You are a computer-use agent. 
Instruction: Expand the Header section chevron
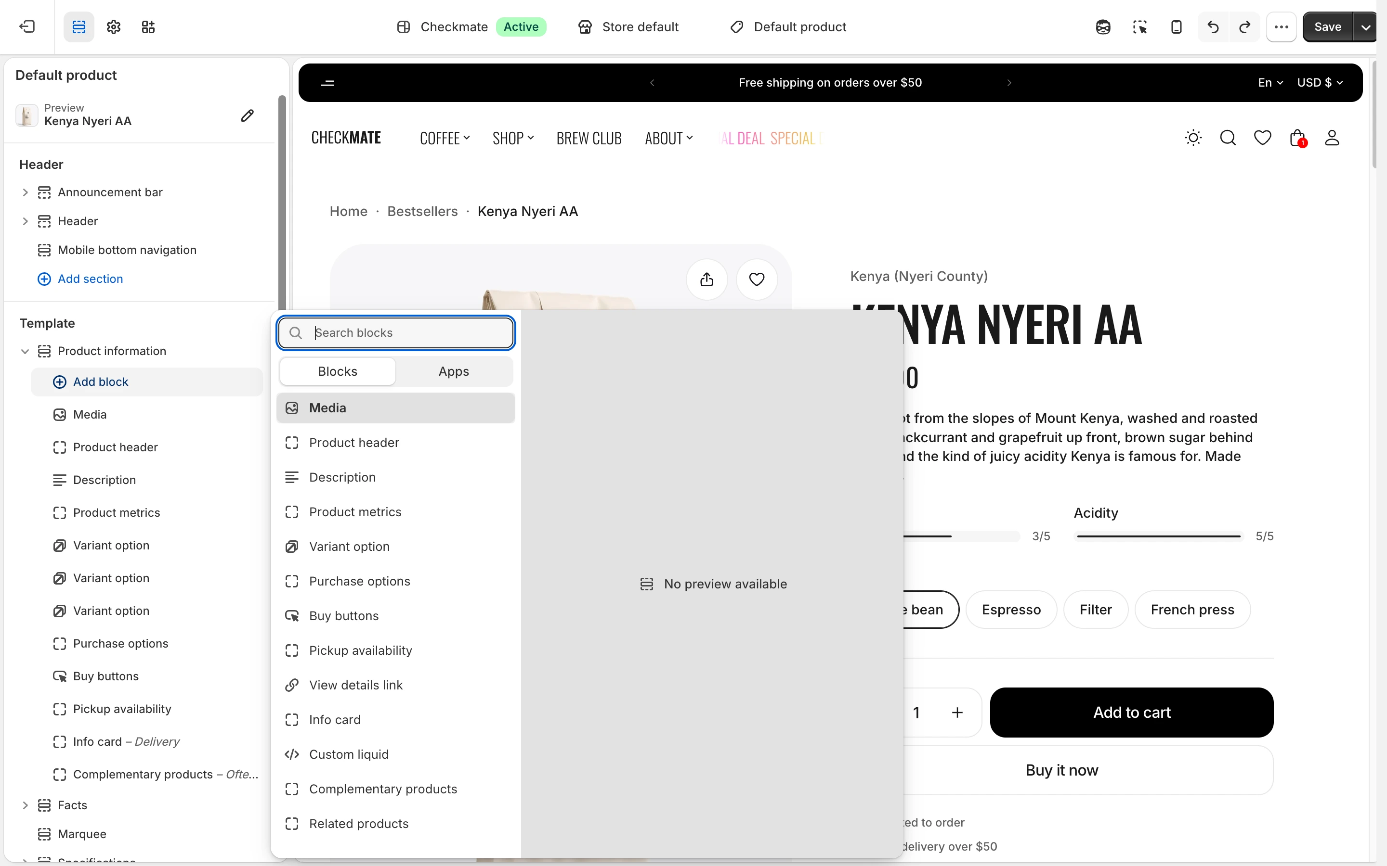click(x=25, y=221)
